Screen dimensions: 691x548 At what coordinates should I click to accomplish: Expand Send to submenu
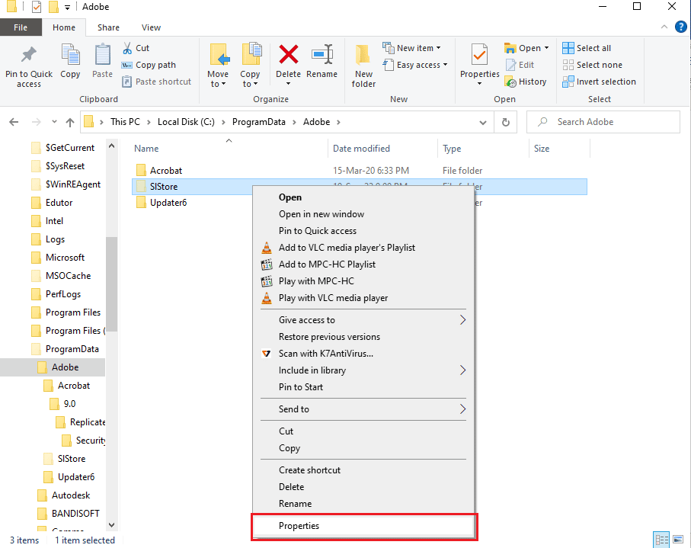[462, 409]
